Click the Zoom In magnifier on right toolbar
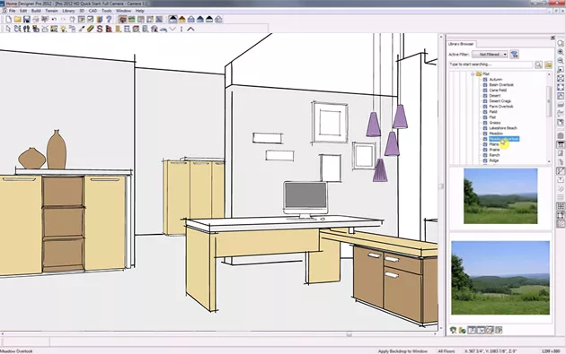Screen dimensions: 566x354 pyautogui.click(x=561, y=52)
